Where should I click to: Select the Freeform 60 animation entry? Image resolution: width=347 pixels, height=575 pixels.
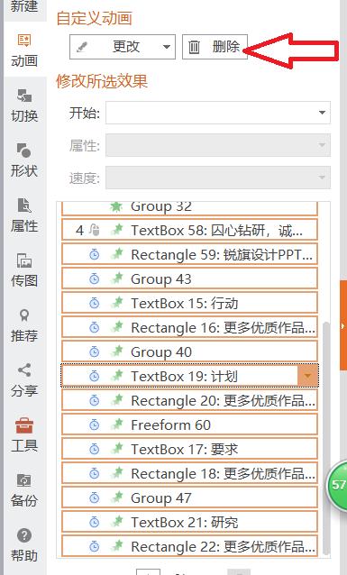(189, 424)
